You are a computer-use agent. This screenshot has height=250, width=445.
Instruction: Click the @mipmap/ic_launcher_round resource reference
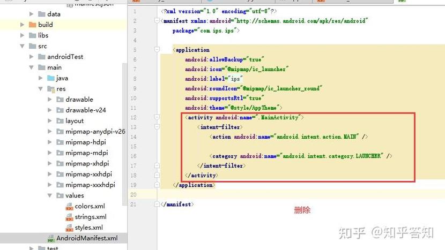pyautogui.click(x=281, y=88)
